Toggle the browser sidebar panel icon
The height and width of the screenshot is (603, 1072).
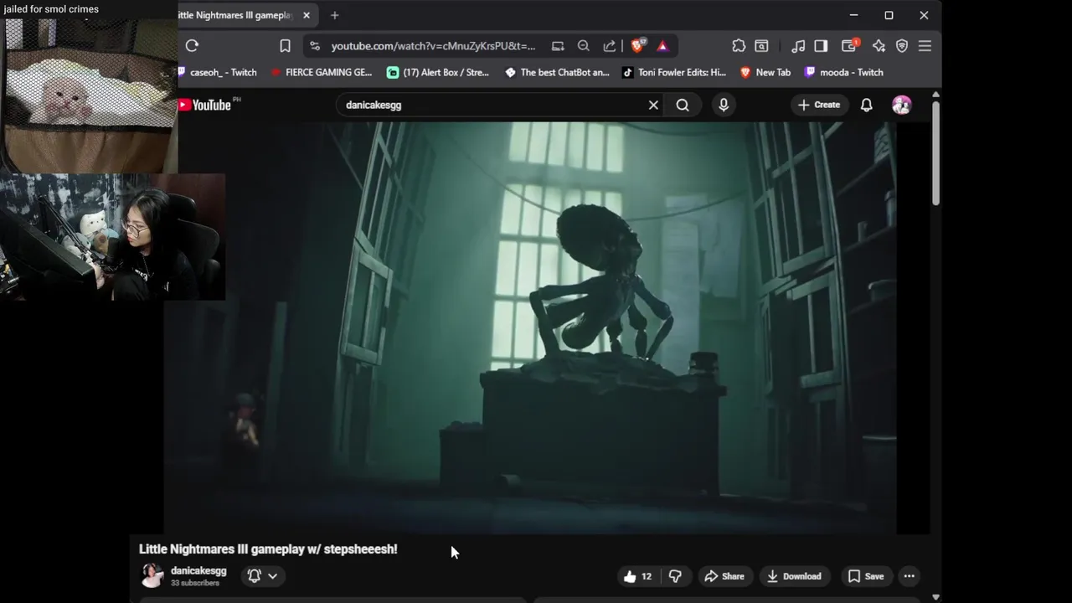[821, 46]
